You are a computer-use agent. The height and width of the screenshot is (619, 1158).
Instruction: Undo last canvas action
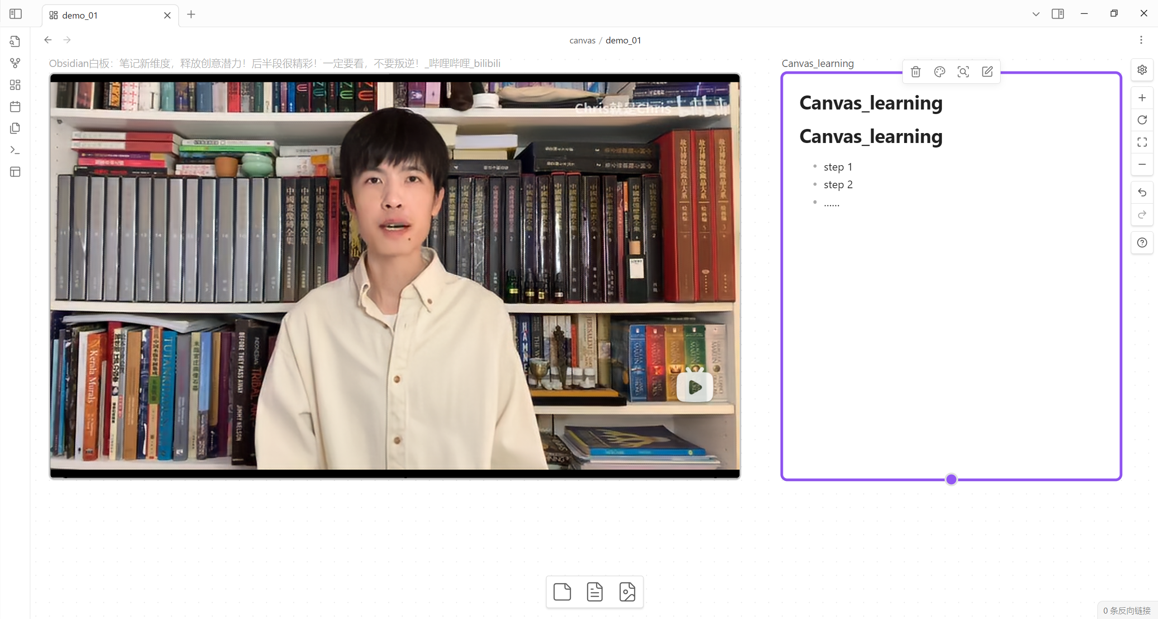[x=1142, y=193]
